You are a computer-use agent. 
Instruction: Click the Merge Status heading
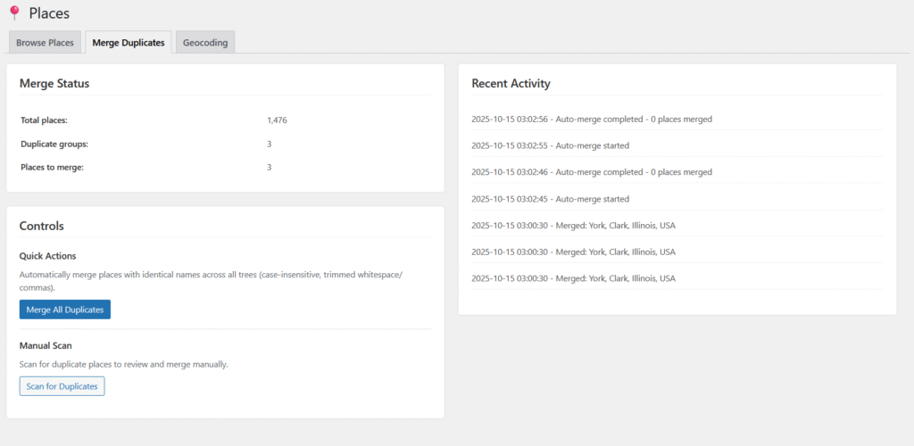54,84
